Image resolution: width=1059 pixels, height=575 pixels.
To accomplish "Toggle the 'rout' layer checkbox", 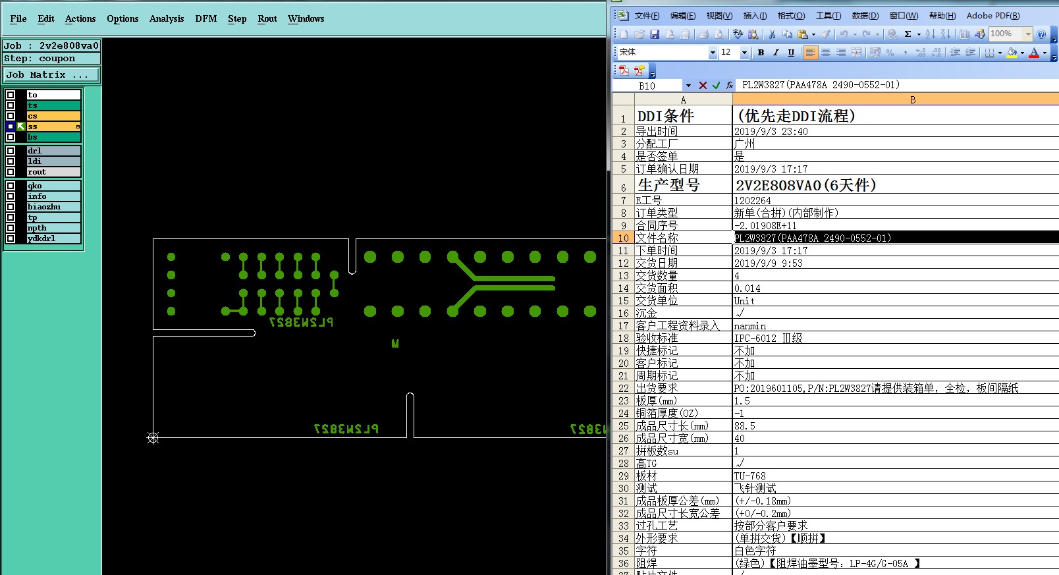I will 11,172.
